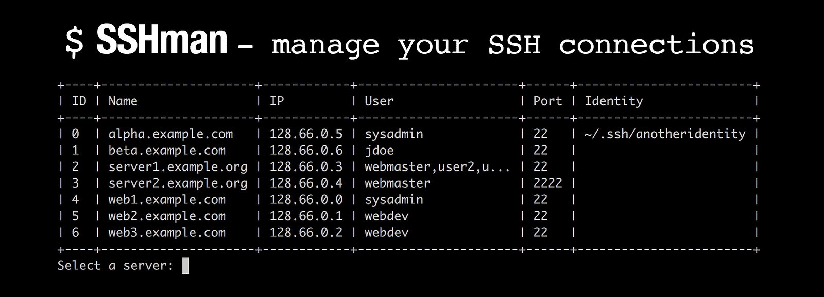Click the cursor after Select a server prompt

[x=185, y=266]
